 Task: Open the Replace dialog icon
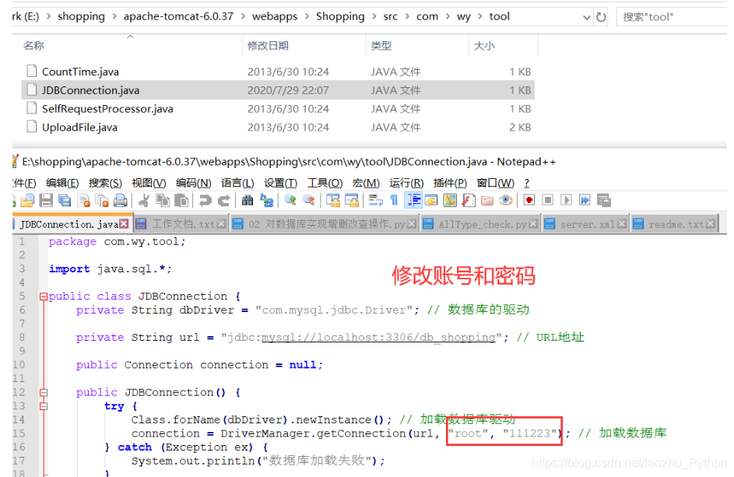(266, 200)
